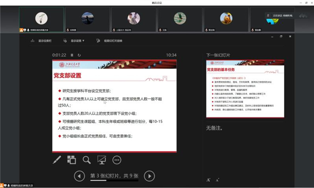Click mic icon under dark silhouette avatar
Image resolution: width=314 pixels, height=188 pixels.
click(68, 30)
